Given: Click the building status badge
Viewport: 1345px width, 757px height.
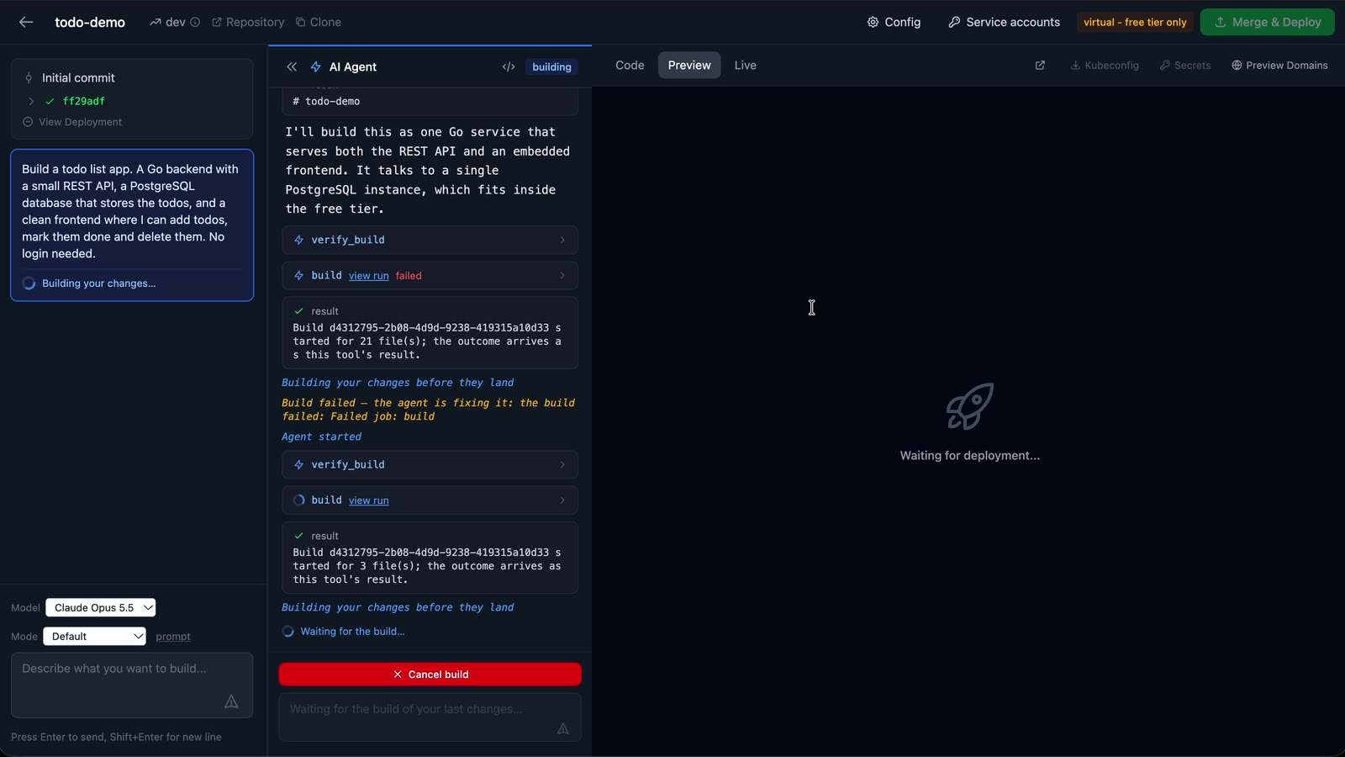Looking at the screenshot, I should point(551,66).
